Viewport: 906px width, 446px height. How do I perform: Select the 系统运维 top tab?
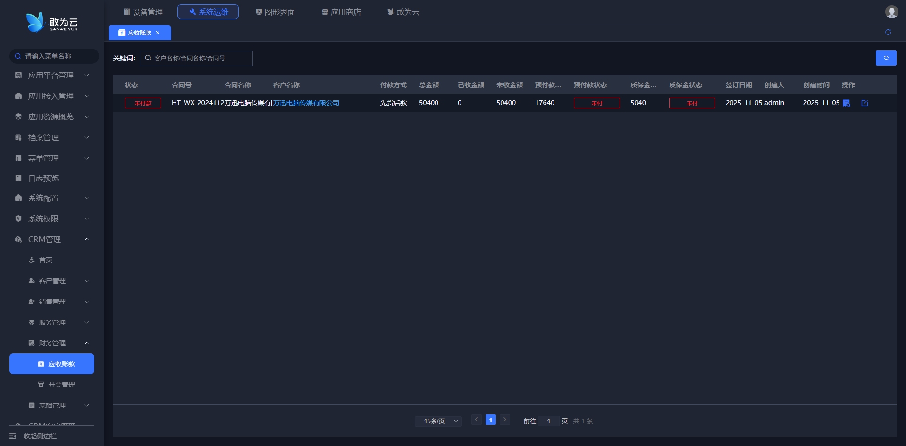(208, 12)
